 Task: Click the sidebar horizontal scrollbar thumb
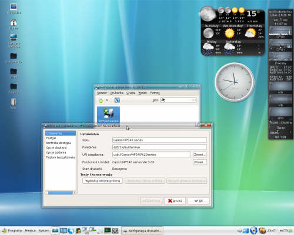[x=61, y=193]
